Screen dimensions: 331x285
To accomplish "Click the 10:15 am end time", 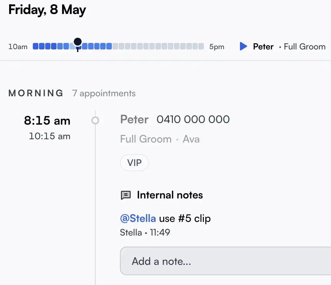I will 50,136.
